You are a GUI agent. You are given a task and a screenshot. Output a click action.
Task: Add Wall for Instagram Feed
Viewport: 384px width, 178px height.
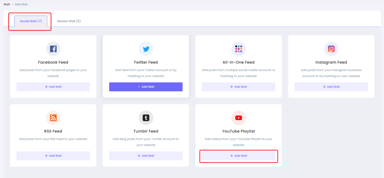click(331, 87)
